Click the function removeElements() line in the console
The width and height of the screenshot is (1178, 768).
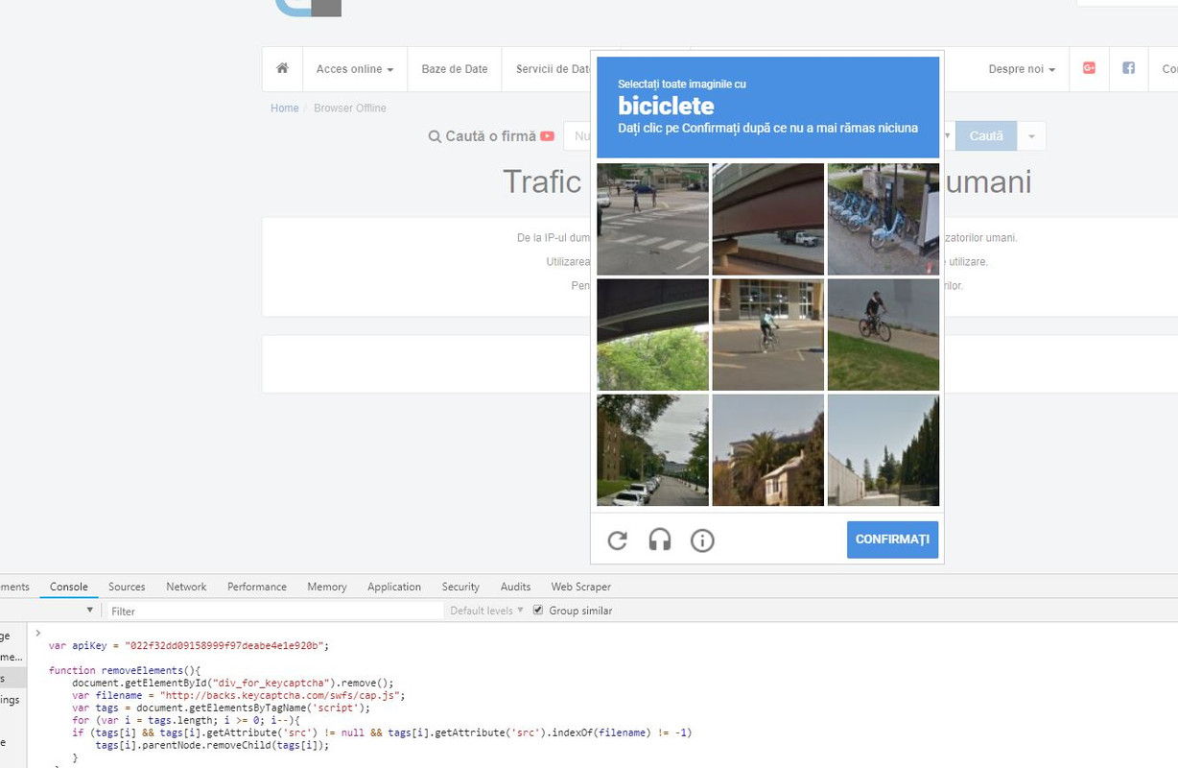[125, 670]
